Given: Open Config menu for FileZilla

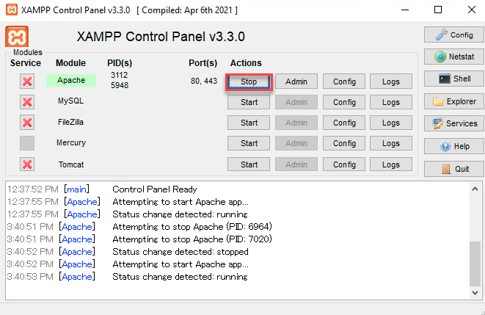Looking at the screenshot, I should pos(344,123).
